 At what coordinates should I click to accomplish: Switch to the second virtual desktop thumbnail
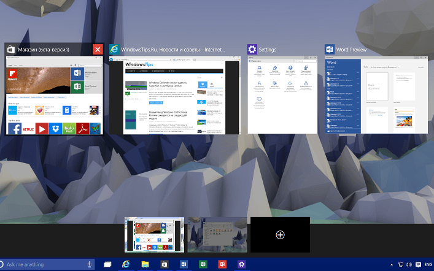tap(217, 235)
